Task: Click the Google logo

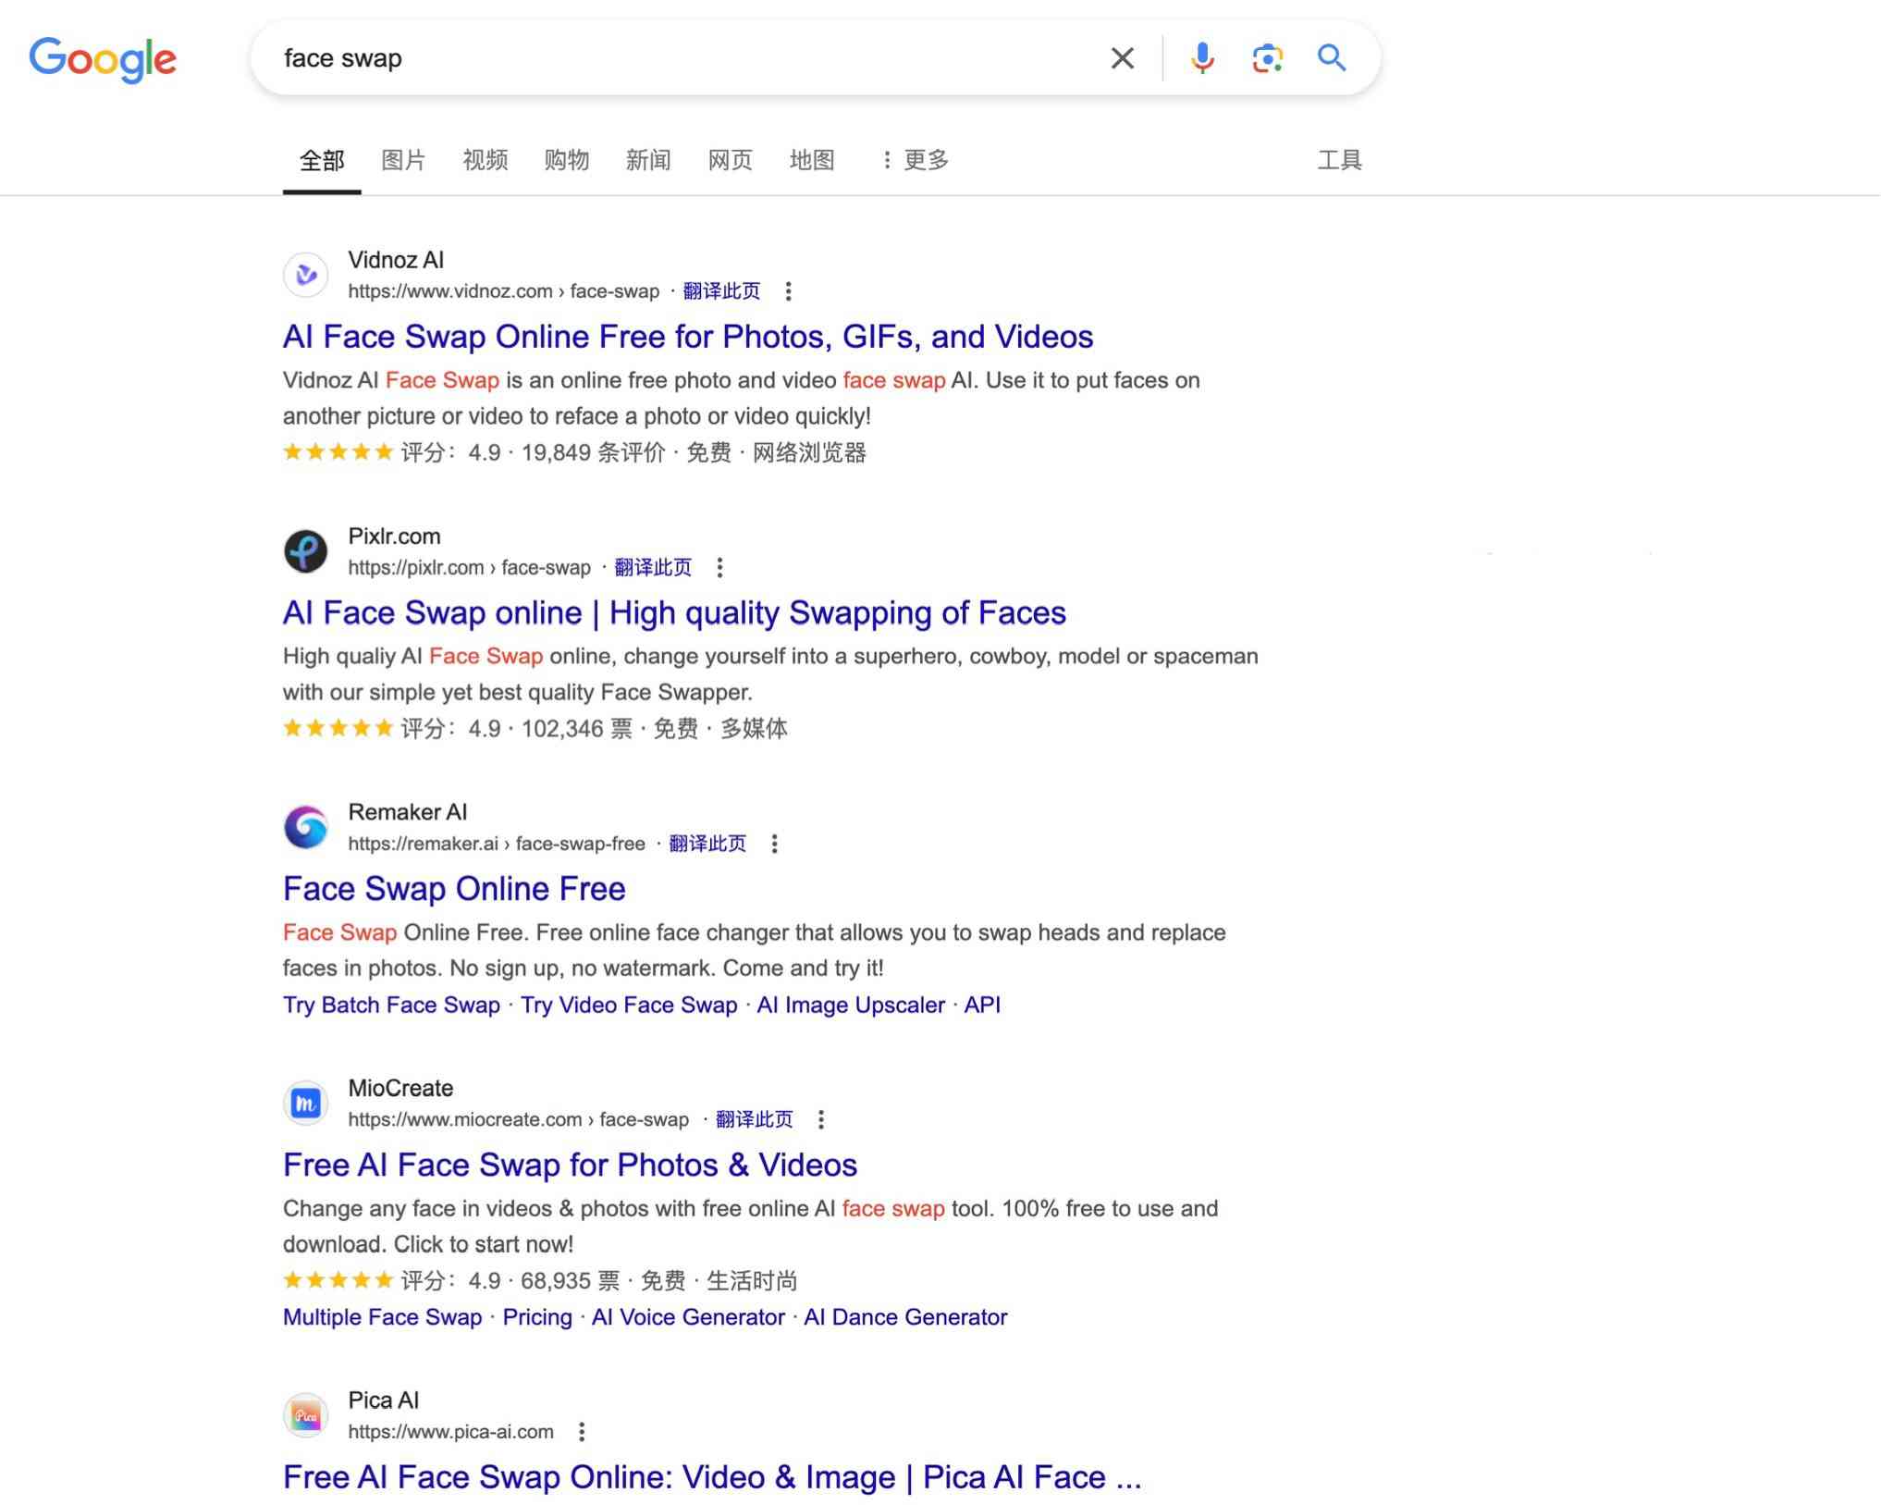Action: coord(103,59)
